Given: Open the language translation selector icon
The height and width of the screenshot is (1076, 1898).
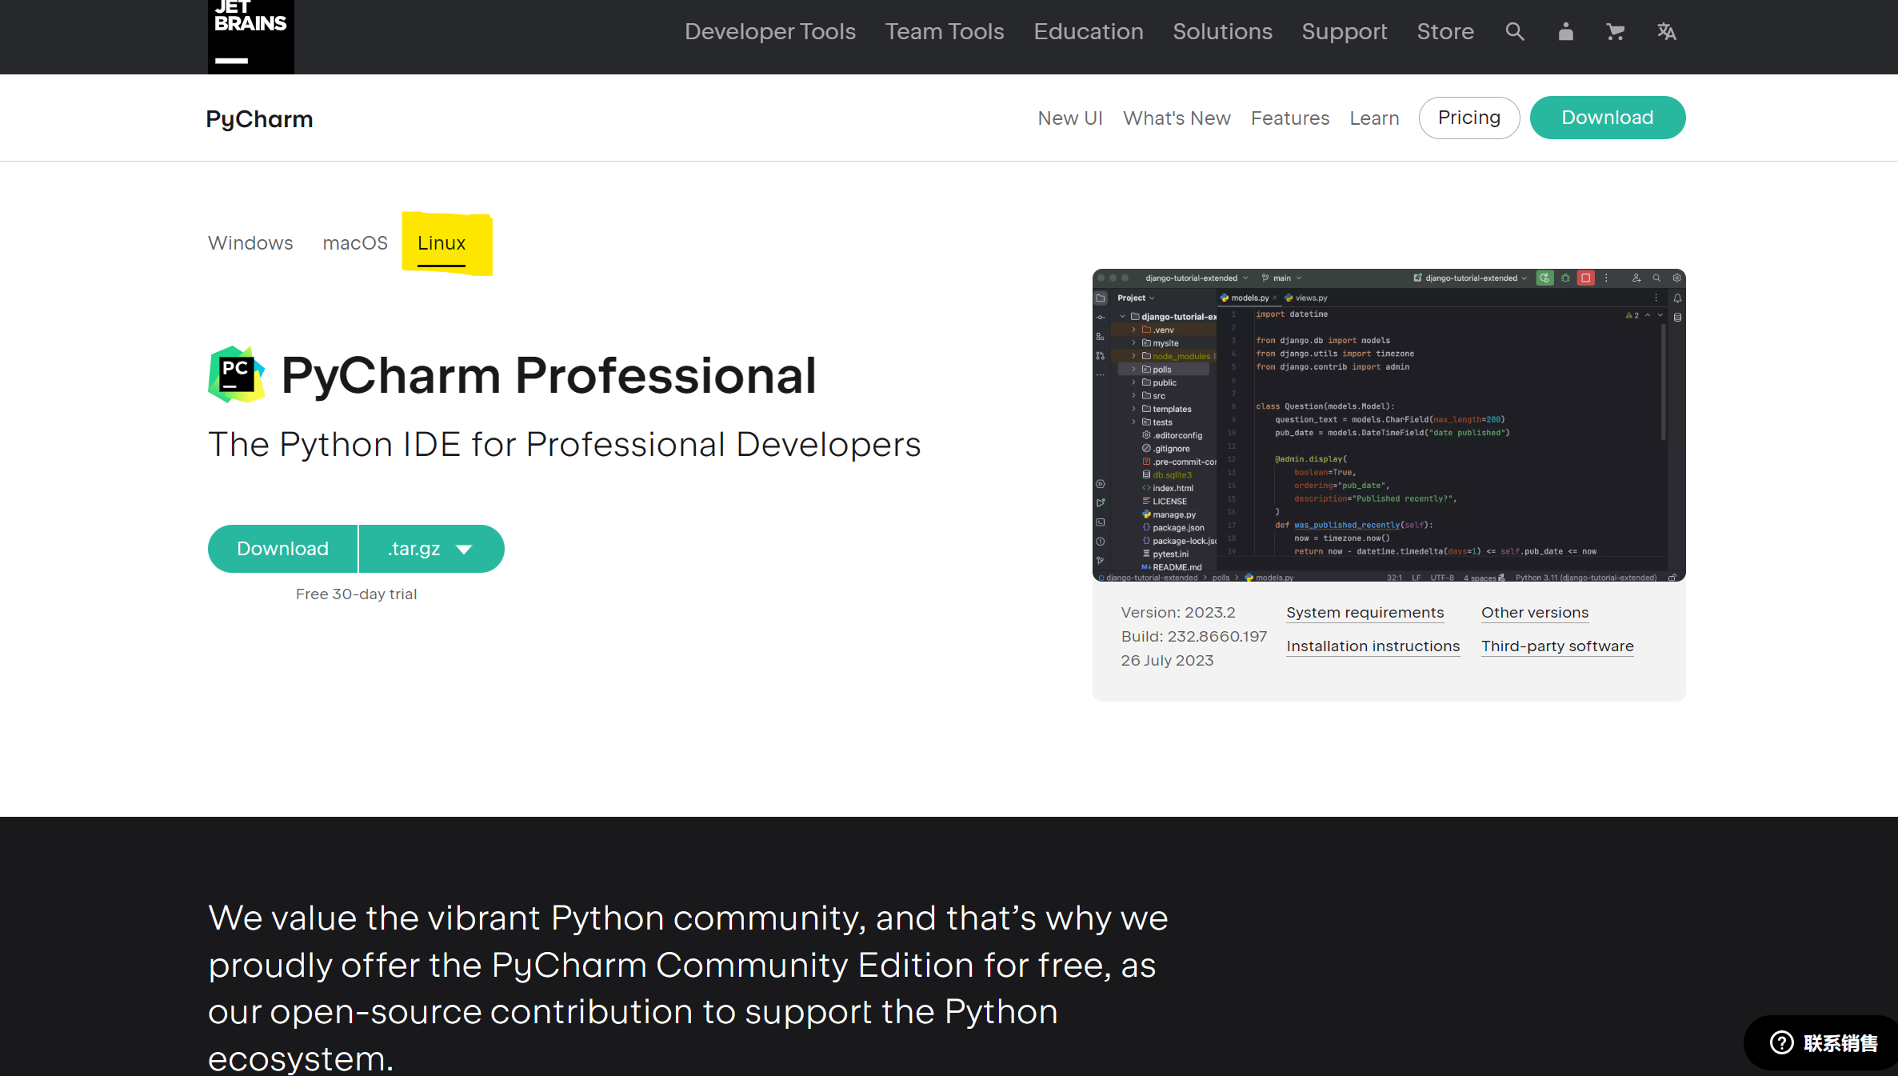Looking at the screenshot, I should 1666,32.
